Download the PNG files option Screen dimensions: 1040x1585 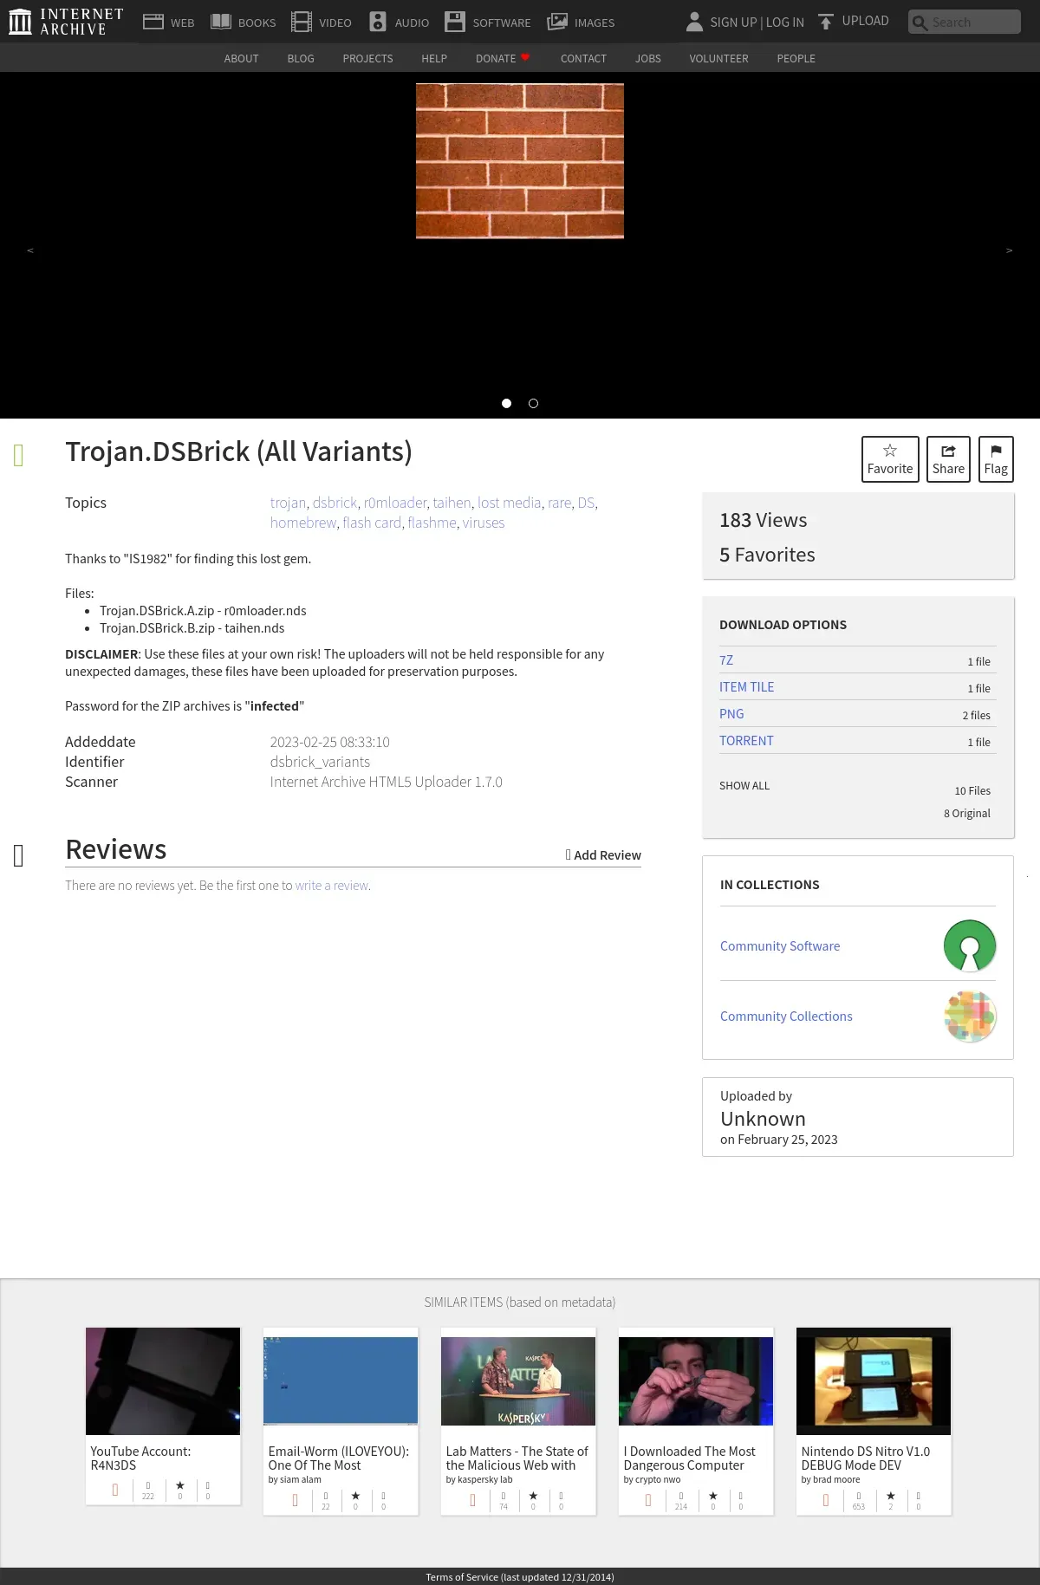coord(731,713)
